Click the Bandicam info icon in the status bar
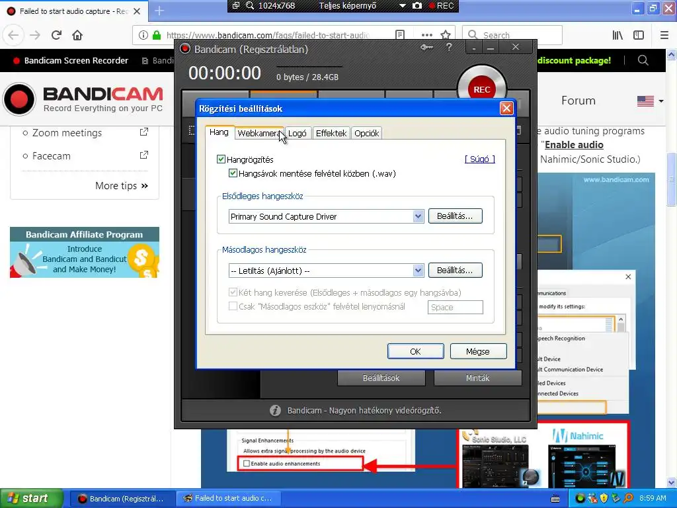 point(275,410)
